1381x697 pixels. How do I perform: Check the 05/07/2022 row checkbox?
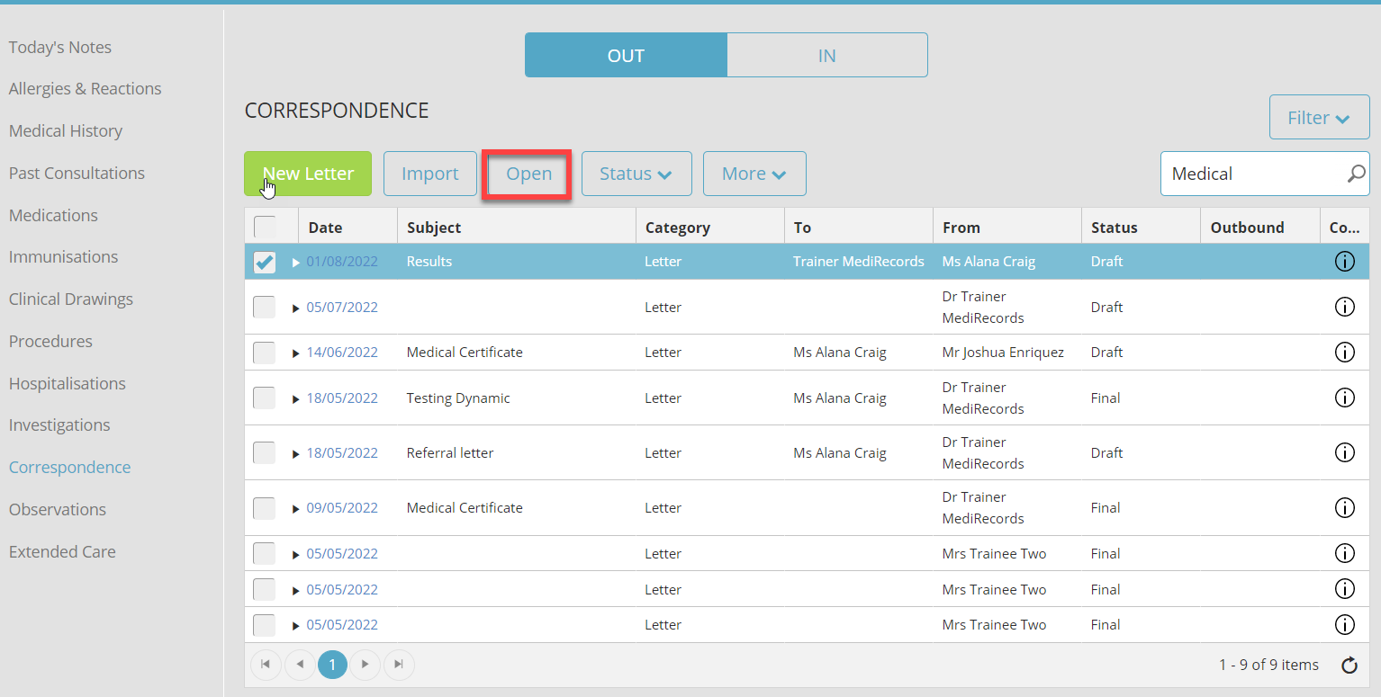(x=265, y=307)
